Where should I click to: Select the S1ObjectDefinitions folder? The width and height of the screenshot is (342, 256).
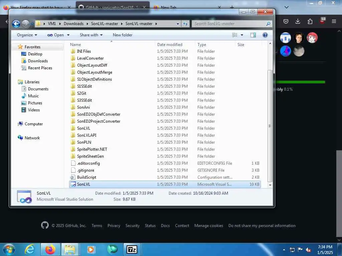point(95,79)
